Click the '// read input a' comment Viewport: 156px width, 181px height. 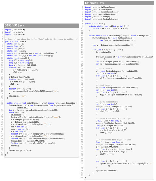click(x=104, y=69)
